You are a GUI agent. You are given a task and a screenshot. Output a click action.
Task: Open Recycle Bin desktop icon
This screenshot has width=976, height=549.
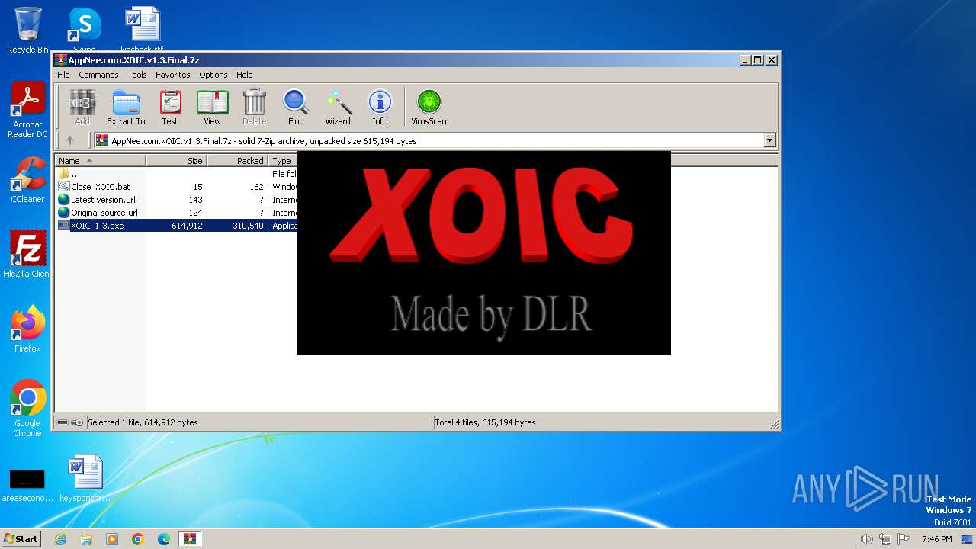(27, 30)
